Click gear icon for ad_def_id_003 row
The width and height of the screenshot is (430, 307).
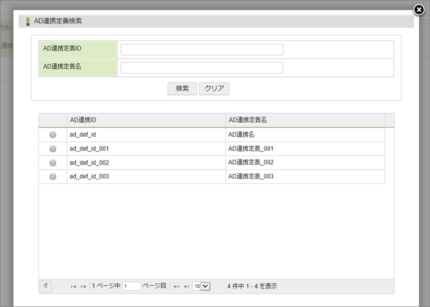53,176
